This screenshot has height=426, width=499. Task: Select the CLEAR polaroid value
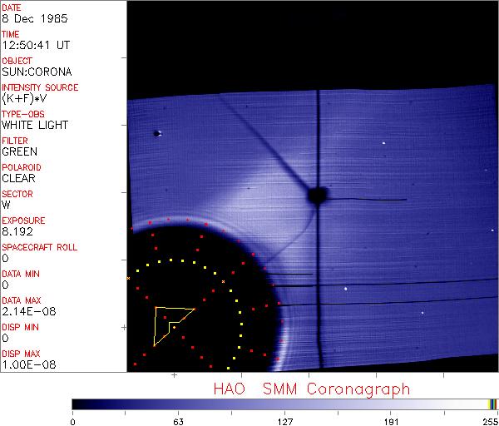coord(18,178)
